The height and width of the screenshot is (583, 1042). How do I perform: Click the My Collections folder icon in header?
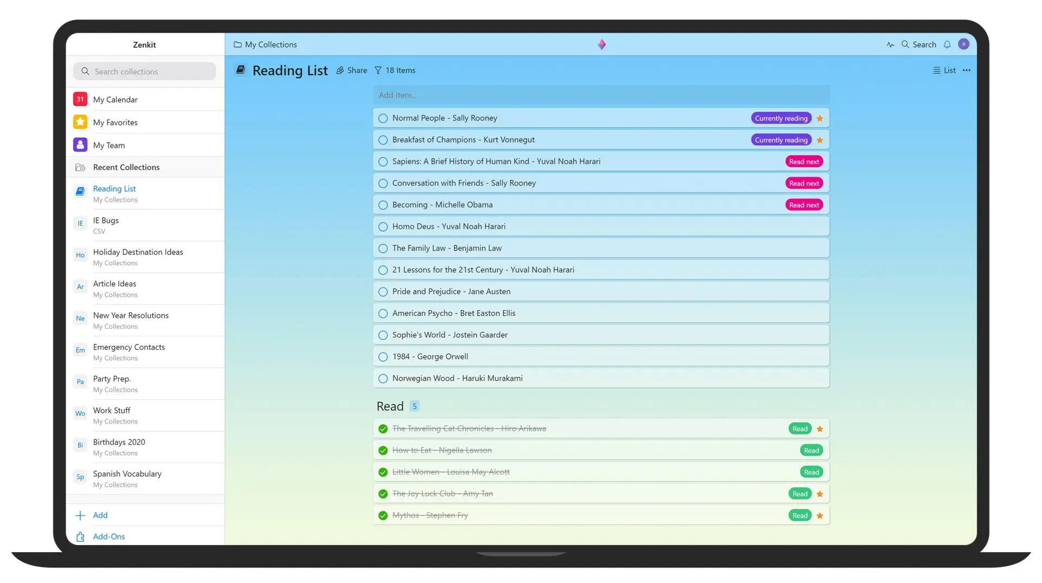pos(238,44)
